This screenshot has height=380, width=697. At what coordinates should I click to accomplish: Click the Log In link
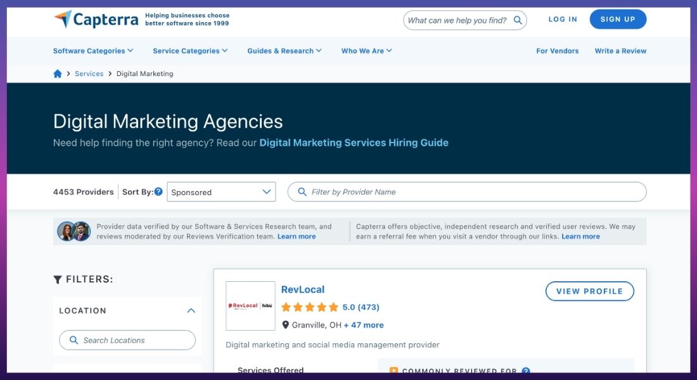tap(563, 19)
